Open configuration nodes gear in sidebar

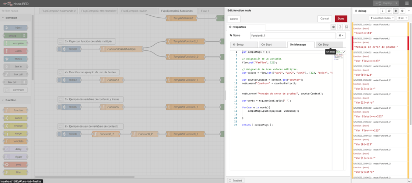point(402,11)
